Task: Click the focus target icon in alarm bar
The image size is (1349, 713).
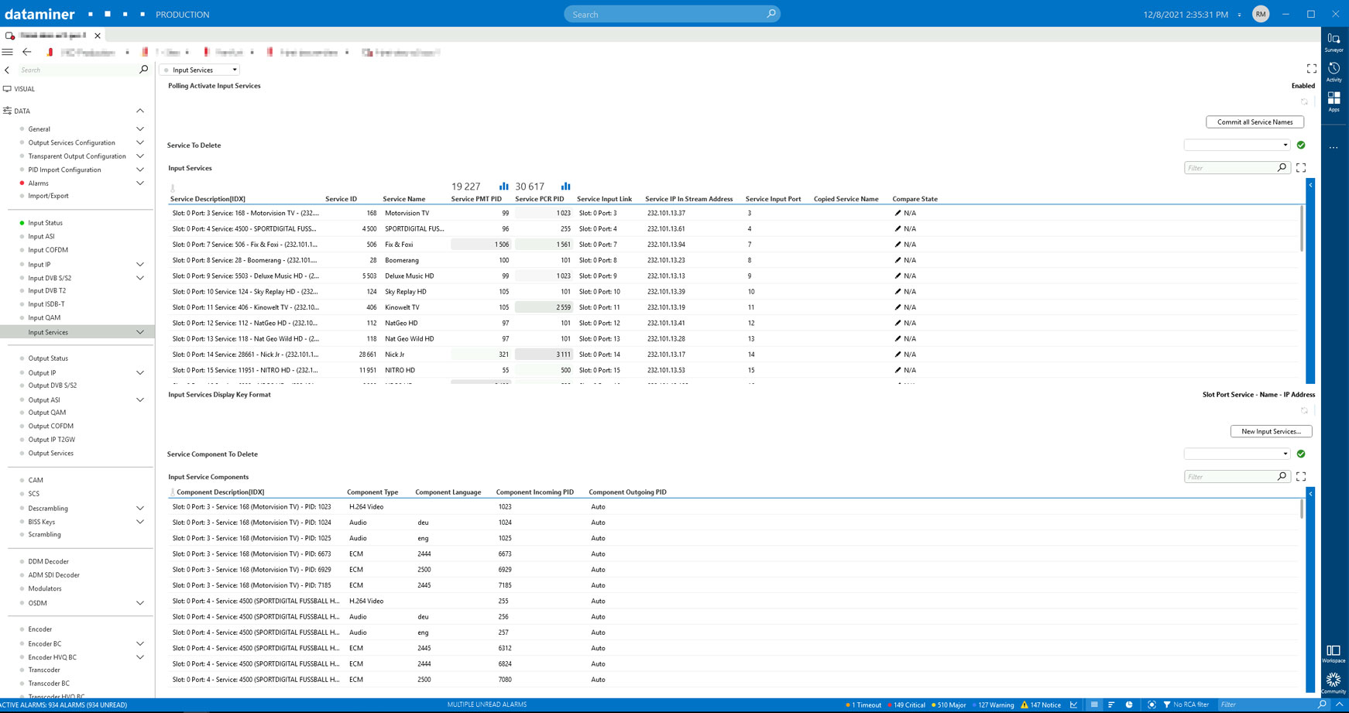Action: pos(1152,704)
